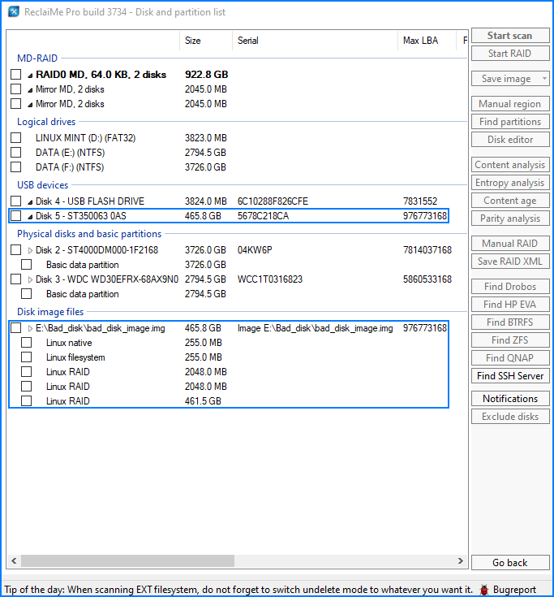Check the Disk 4 USB FLASH DRIVE checkbox
The height and width of the screenshot is (597, 554).
click(x=16, y=201)
